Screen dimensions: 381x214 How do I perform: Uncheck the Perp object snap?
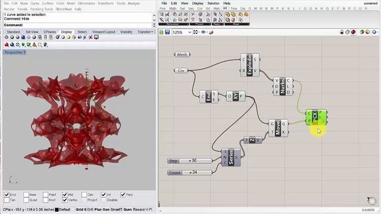coord(123,194)
